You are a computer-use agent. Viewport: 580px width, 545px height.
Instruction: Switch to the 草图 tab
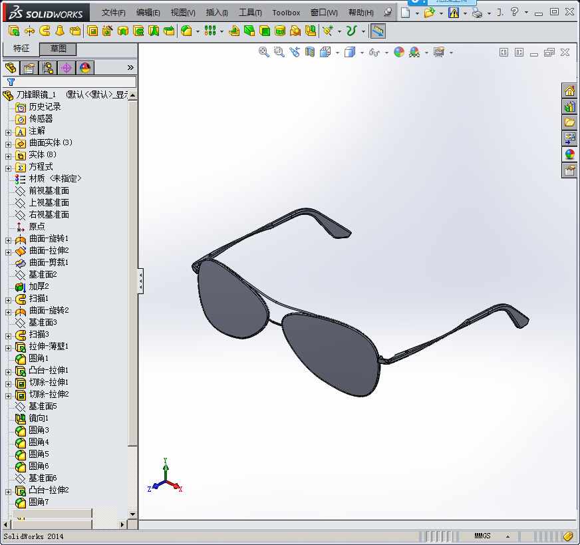58,49
